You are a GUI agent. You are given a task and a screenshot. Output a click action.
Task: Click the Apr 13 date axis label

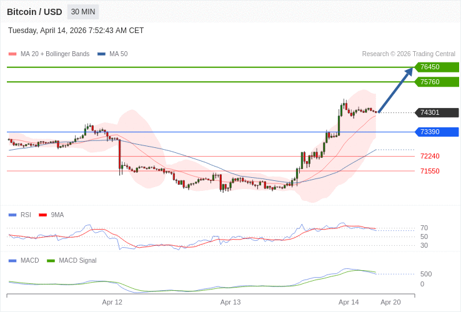pos(230,302)
